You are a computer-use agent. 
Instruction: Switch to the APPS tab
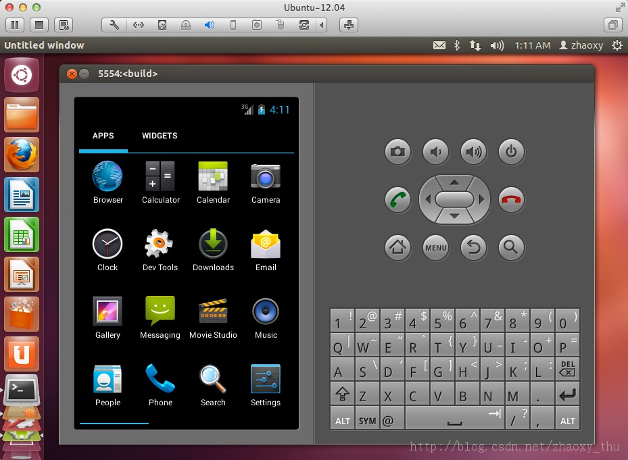pyautogui.click(x=103, y=136)
